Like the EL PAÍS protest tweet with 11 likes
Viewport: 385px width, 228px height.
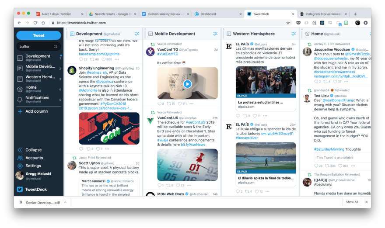pos(255,116)
